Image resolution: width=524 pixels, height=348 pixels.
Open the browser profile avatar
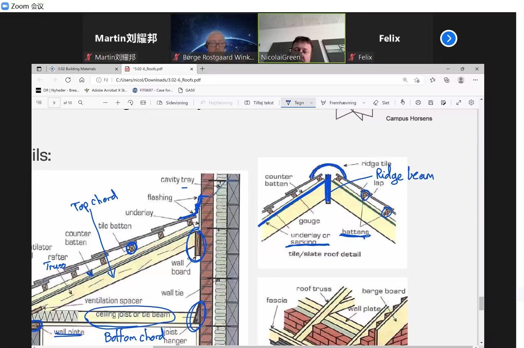coord(461,80)
